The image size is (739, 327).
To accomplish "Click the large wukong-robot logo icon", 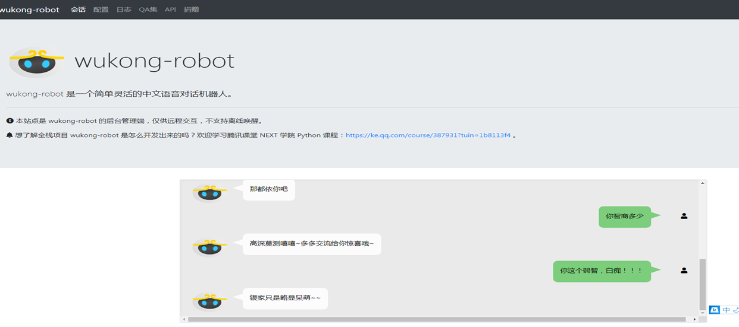I will click(36, 62).
